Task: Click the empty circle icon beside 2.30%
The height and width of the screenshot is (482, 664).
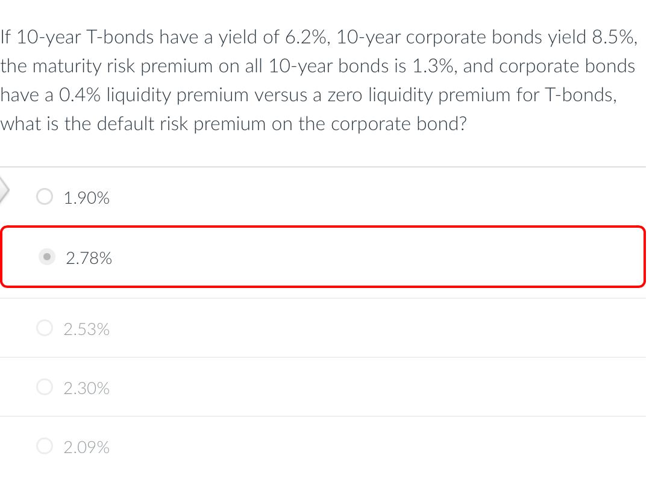Action: (44, 387)
